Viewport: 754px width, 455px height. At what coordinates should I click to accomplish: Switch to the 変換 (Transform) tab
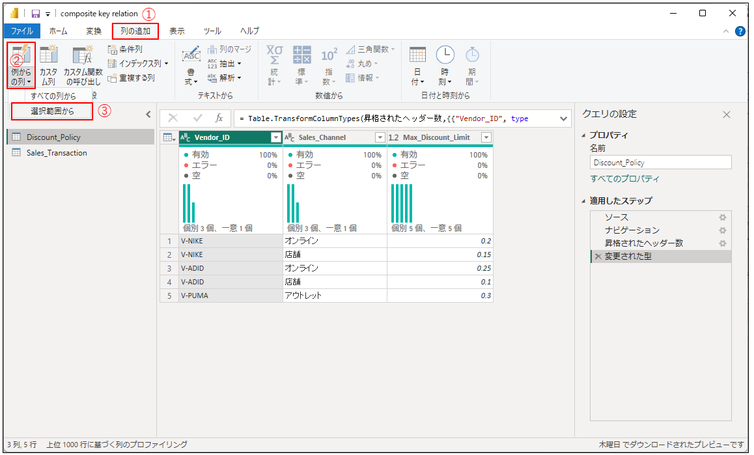point(94,31)
